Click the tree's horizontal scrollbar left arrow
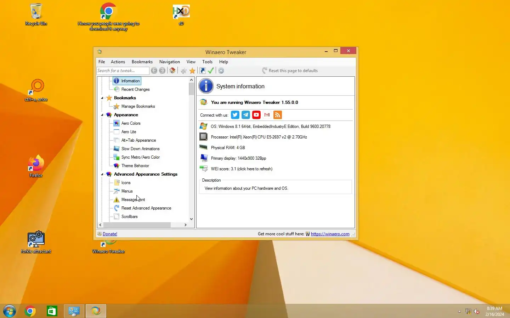Image resolution: width=510 pixels, height=318 pixels. 100,225
